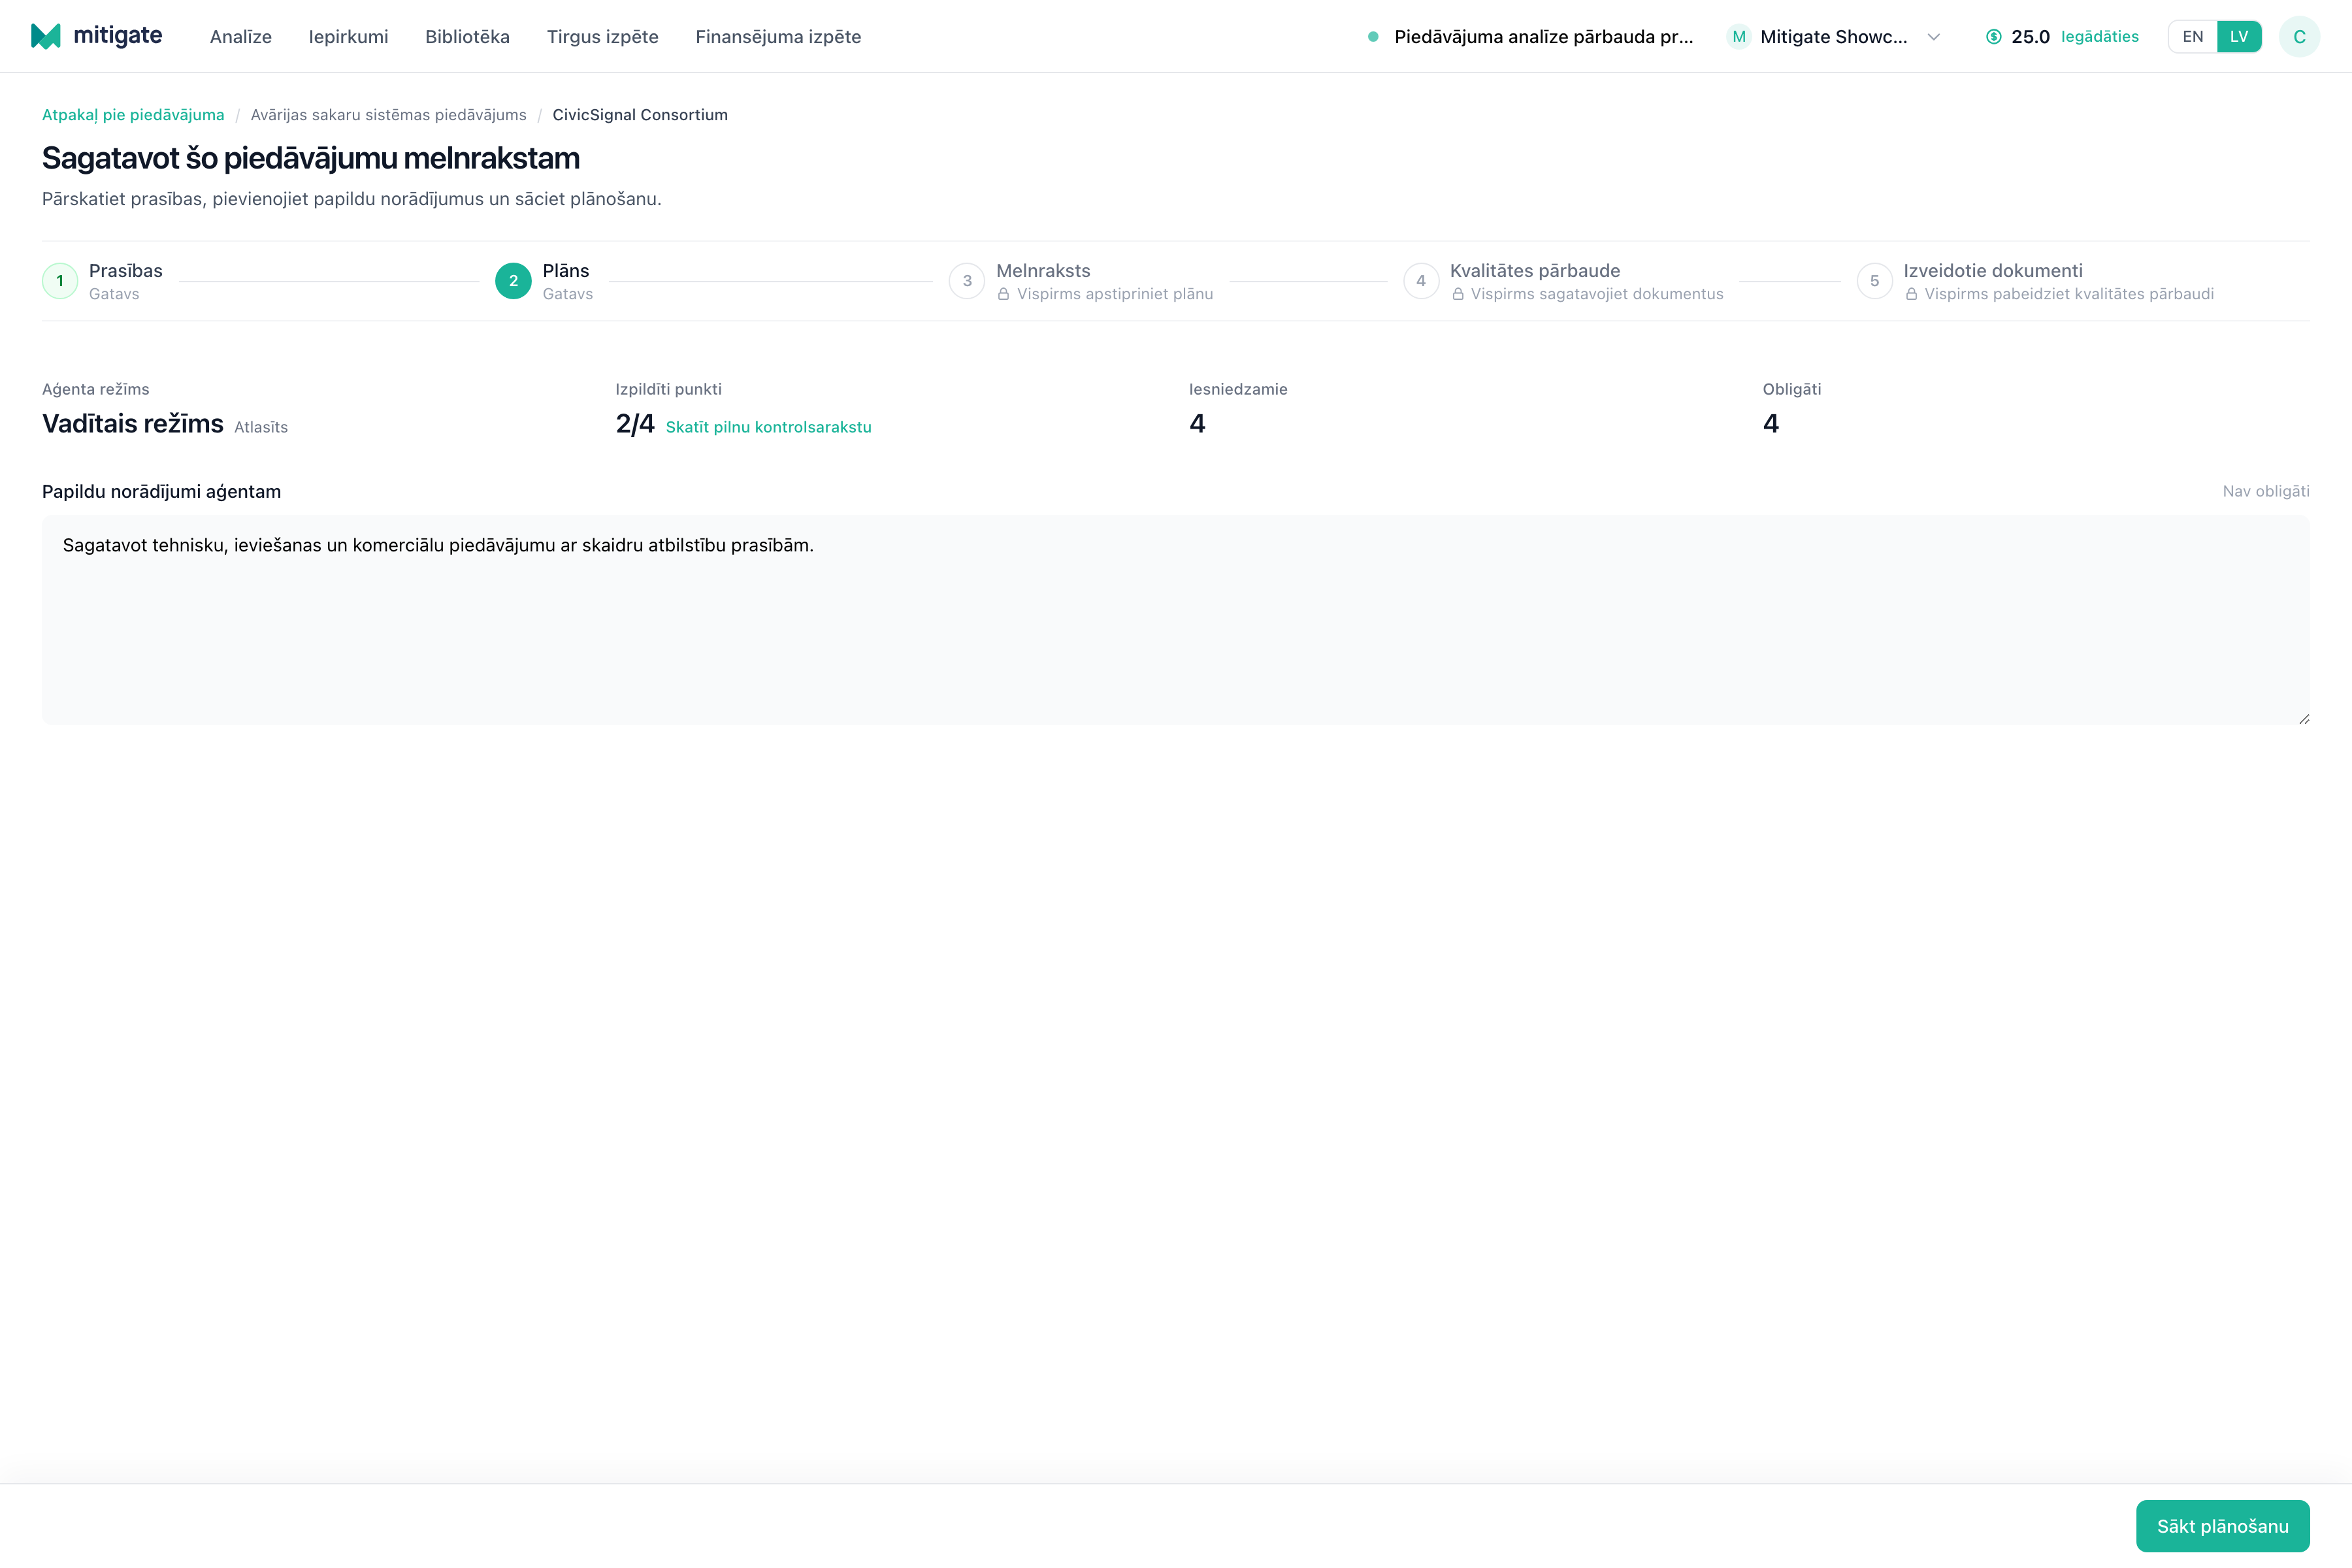Select the LV language option

[x=2239, y=37]
